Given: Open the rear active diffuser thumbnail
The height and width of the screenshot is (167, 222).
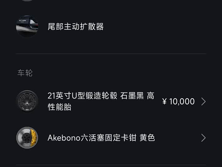Looking at the screenshot, I should [x=27, y=27].
